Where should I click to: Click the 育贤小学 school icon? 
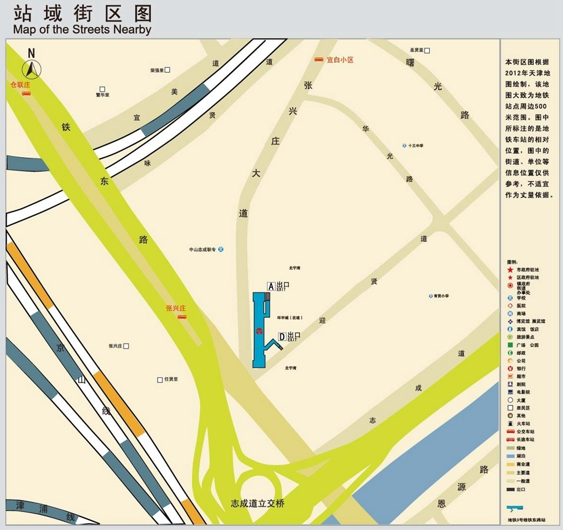[431, 296]
